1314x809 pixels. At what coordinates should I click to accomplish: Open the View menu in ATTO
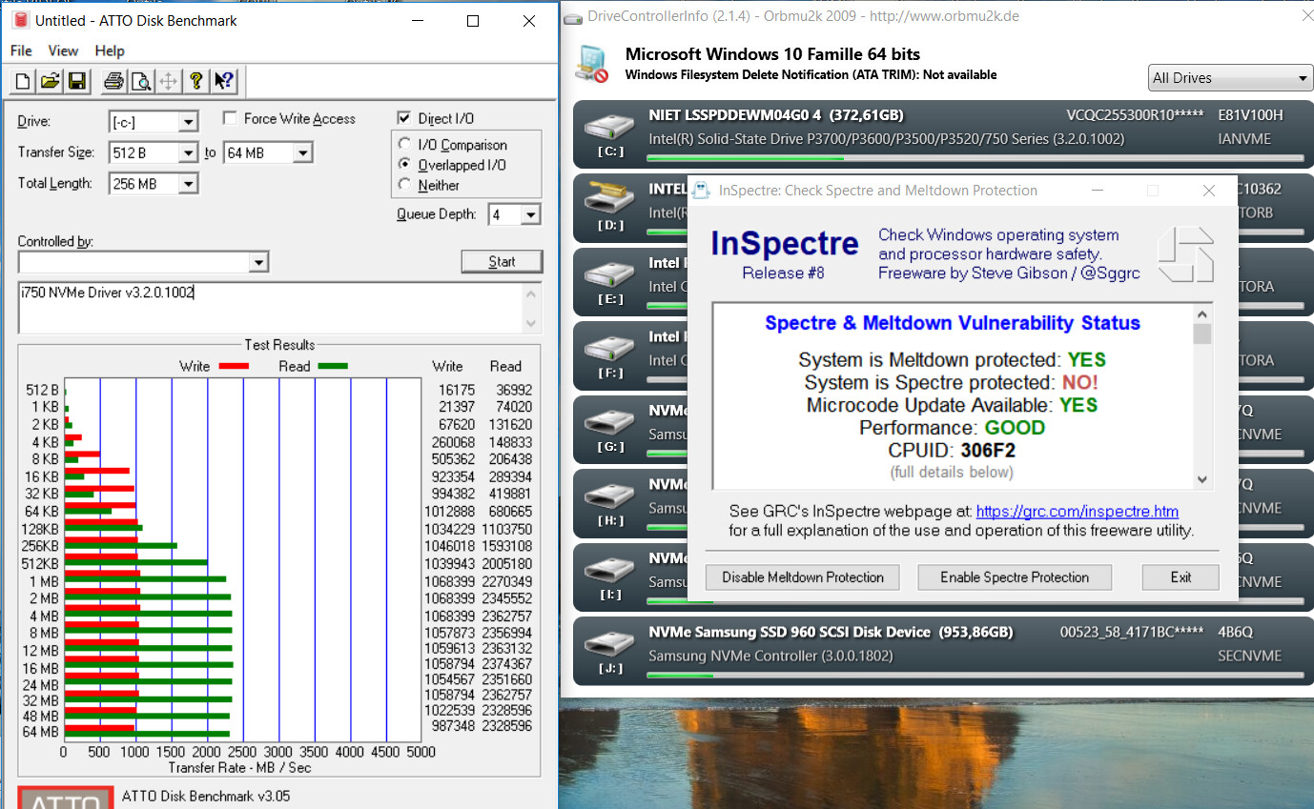click(63, 51)
